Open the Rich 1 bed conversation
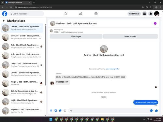Image resolution: width=163 pixels, height=122 pixels. point(22,47)
